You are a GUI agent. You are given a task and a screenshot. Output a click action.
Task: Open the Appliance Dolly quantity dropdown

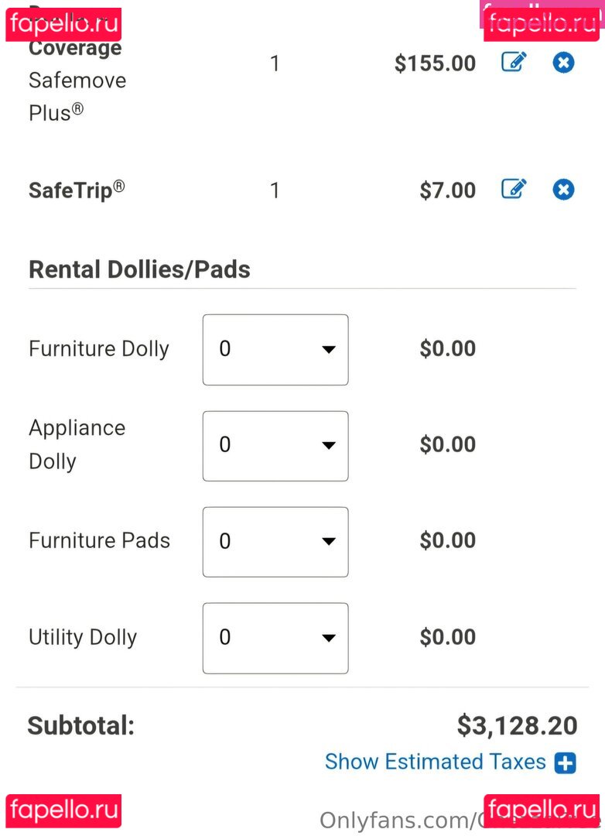click(275, 446)
